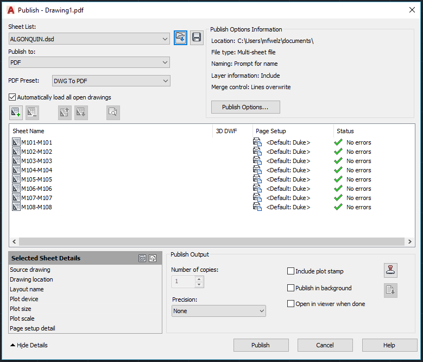Click the Move Sheet Down icon
Image resolution: width=423 pixels, height=362 pixels.
(x=81, y=113)
